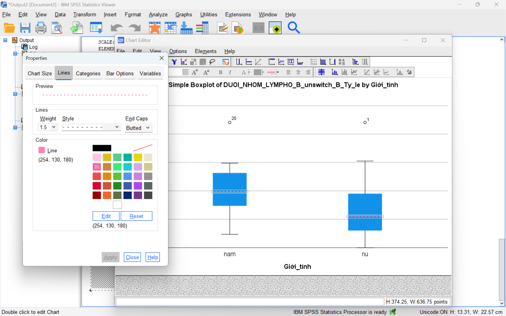
Task: Switch to the Bar Options tab
Action: pyautogui.click(x=120, y=73)
